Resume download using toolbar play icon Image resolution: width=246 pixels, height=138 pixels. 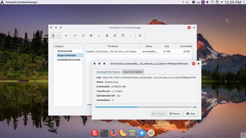click(x=75, y=36)
